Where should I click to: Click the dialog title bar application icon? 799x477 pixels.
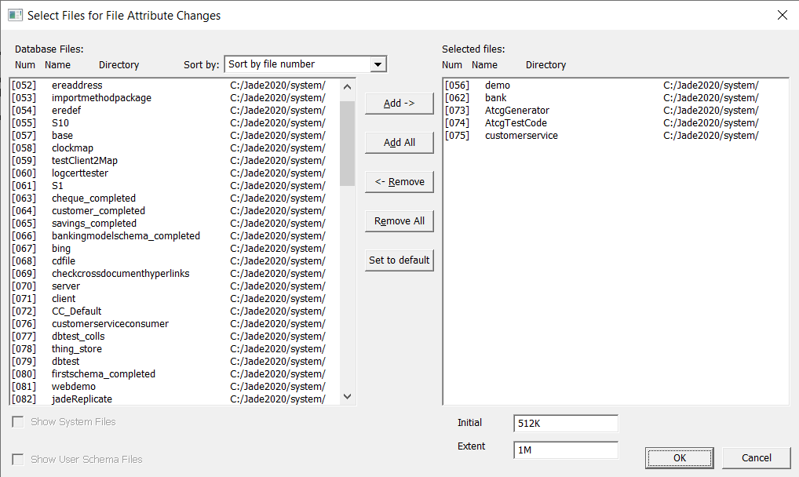click(x=14, y=15)
